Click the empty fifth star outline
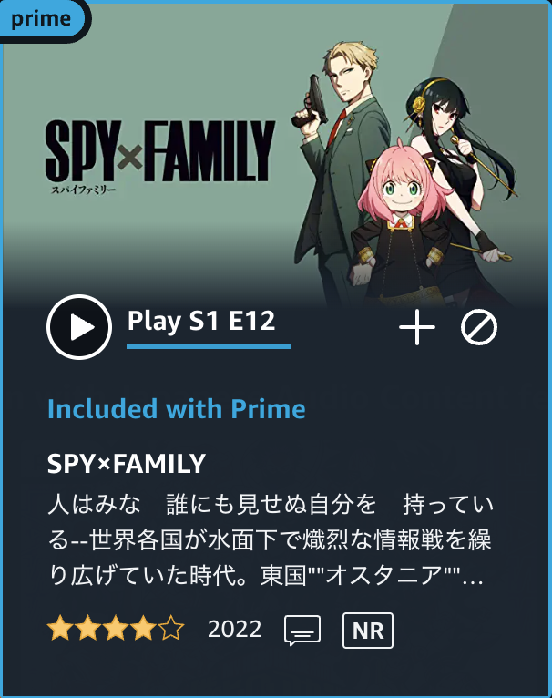The height and width of the screenshot is (698, 552). pos(171,628)
